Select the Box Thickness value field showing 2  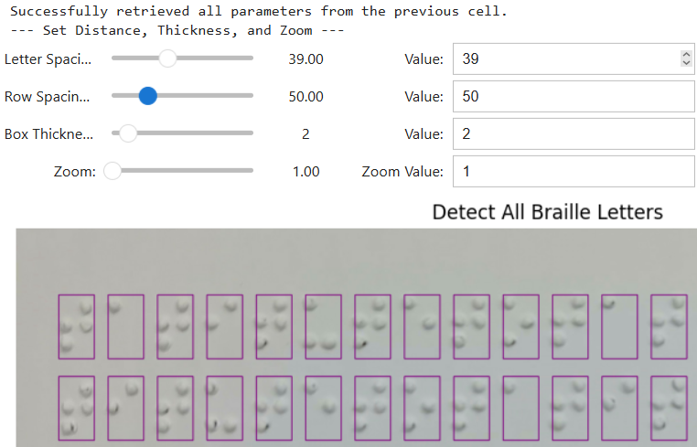(573, 133)
